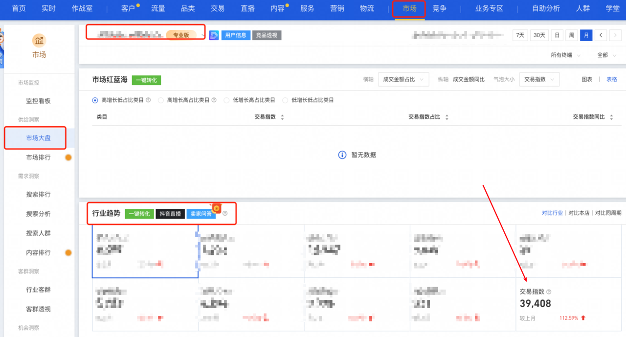This screenshot has height=337, width=626.
Task: Click the orange badge beside 市场排行
Action: click(x=68, y=157)
